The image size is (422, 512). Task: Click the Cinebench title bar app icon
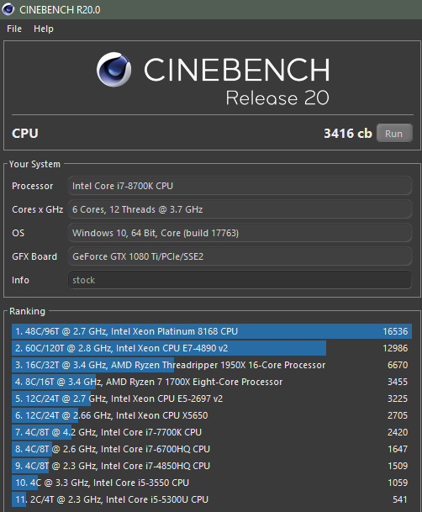click(8, 9)
